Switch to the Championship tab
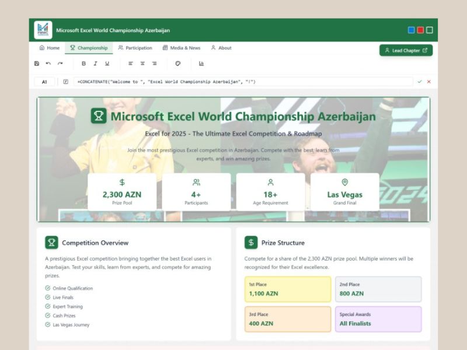This screenshot has height=350, width=467. click(89, 48)
